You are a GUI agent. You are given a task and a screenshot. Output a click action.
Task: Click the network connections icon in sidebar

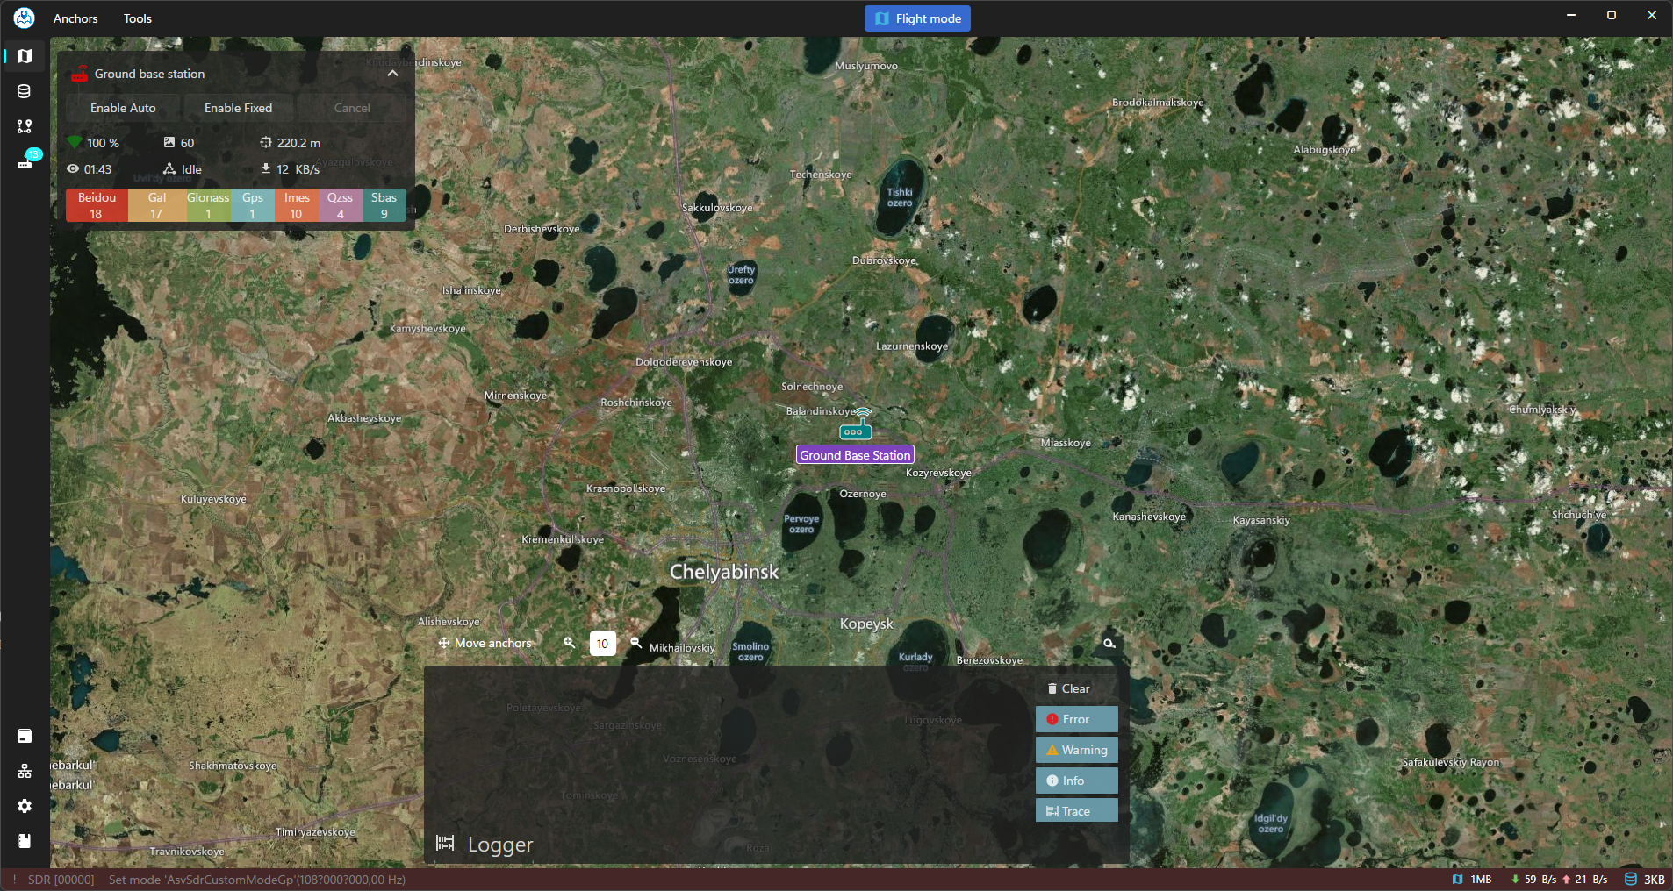[x=25, y=771]
